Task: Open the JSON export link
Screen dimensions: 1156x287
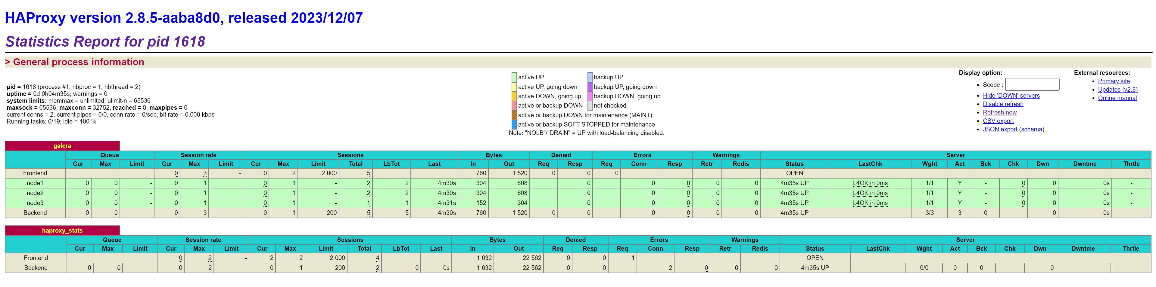Action: pyautogui.click(x=1000, y=130)
